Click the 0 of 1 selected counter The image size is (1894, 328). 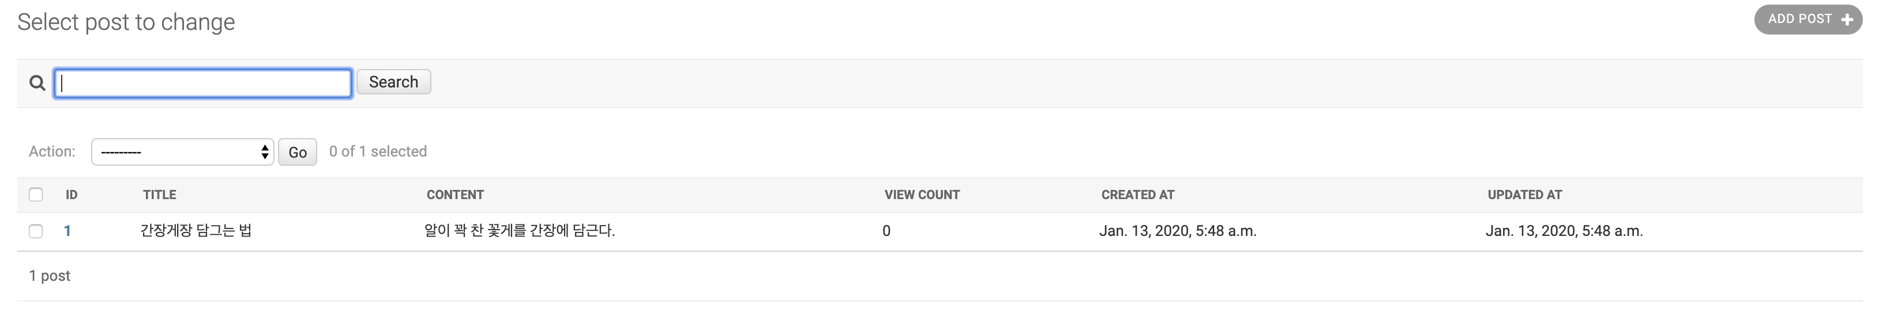click(x=378, y=151)
